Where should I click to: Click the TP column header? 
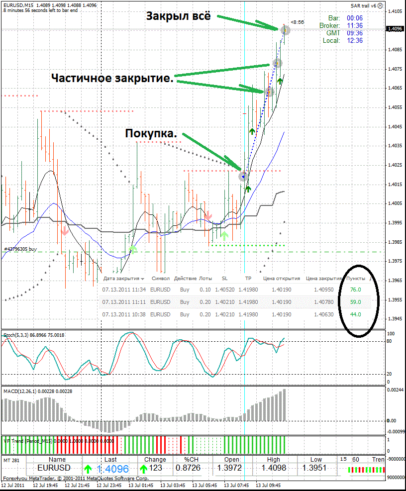click(248, 279)
